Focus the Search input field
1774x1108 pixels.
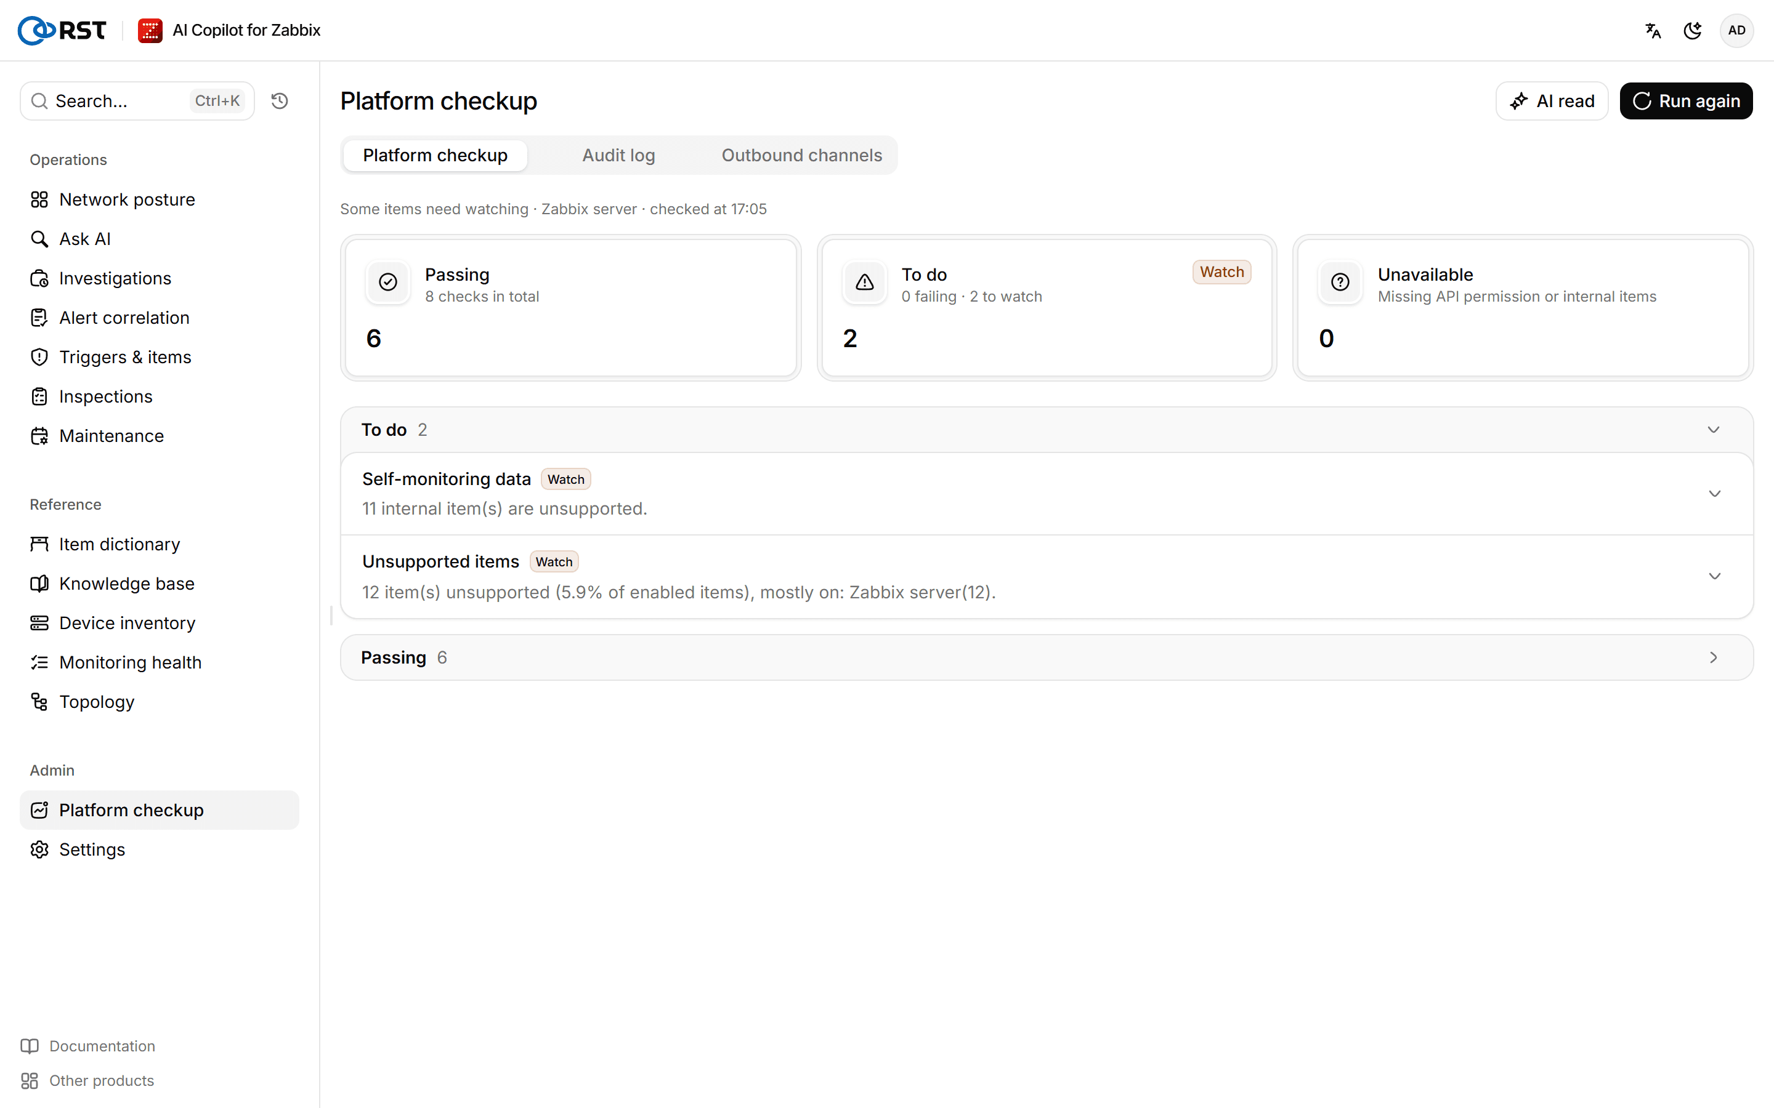click(x=137, y=101)
